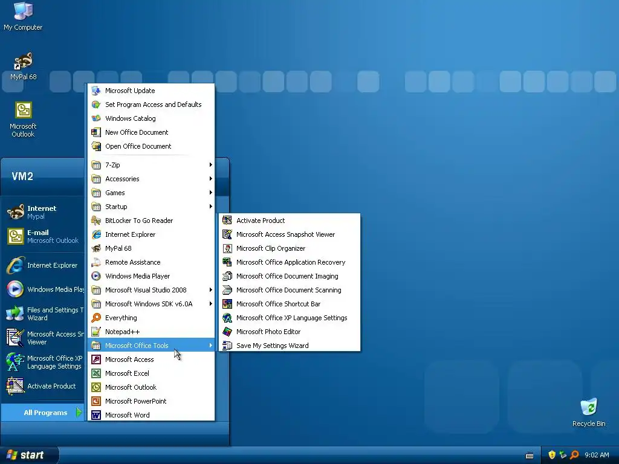Click the Microsoft Office Shortcut Bar icon
This screenshot has height=464, width=619.
pos(227,304)
